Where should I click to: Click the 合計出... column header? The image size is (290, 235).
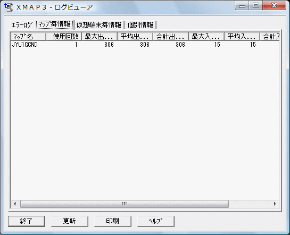(x=171, y=37)
